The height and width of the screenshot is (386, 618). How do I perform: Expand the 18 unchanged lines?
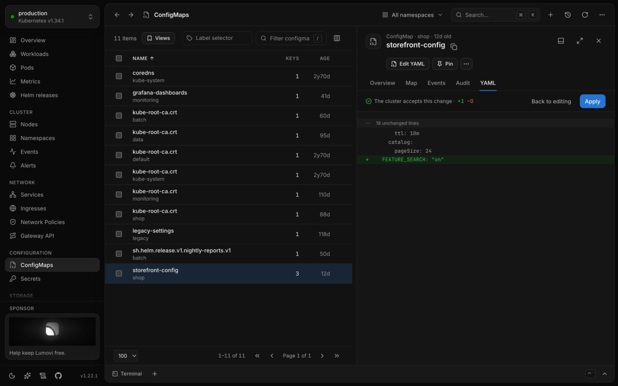point(485,123)
